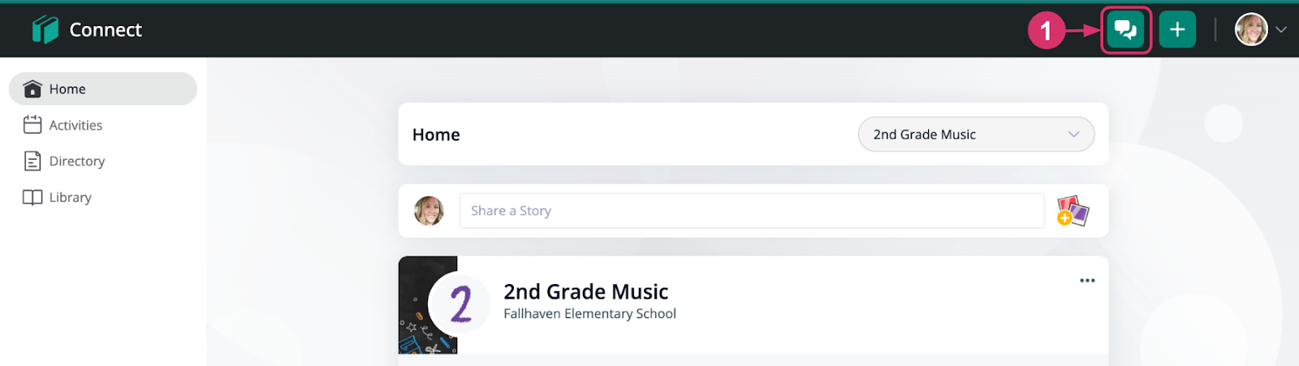Click the Home house icon in sidebar

pos(32,88)
